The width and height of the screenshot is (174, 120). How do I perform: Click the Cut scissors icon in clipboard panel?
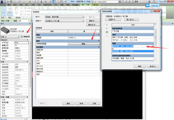pyautogui.click(x=21, y=8)
